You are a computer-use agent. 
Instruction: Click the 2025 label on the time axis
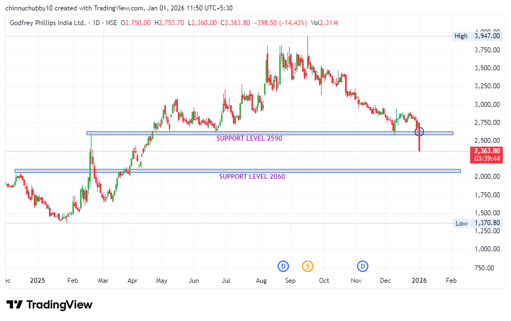pos(38,281)
